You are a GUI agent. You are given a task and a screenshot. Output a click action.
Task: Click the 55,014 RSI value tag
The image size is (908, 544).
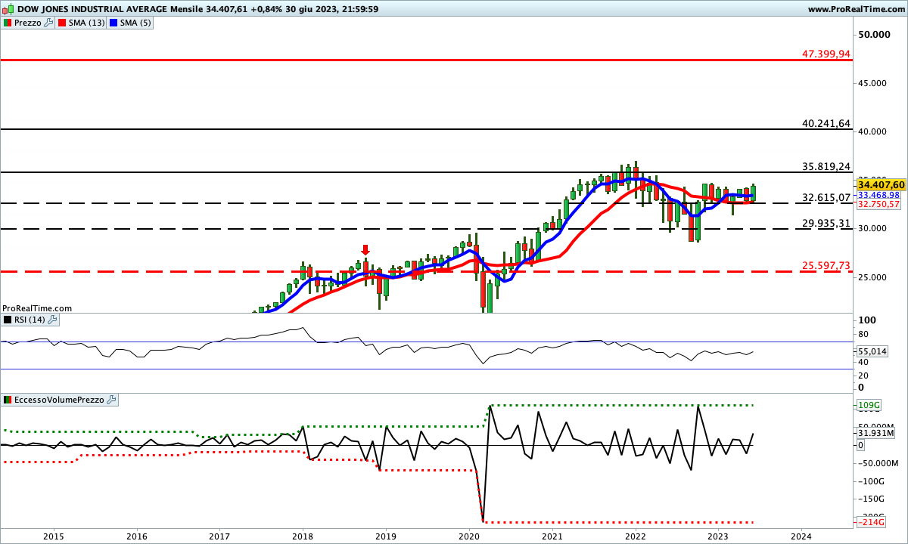point(872,352)
